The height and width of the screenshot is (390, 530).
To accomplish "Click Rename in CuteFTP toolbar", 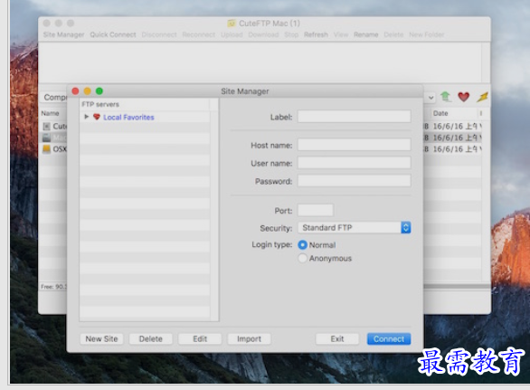I will (x=366, y=34).
